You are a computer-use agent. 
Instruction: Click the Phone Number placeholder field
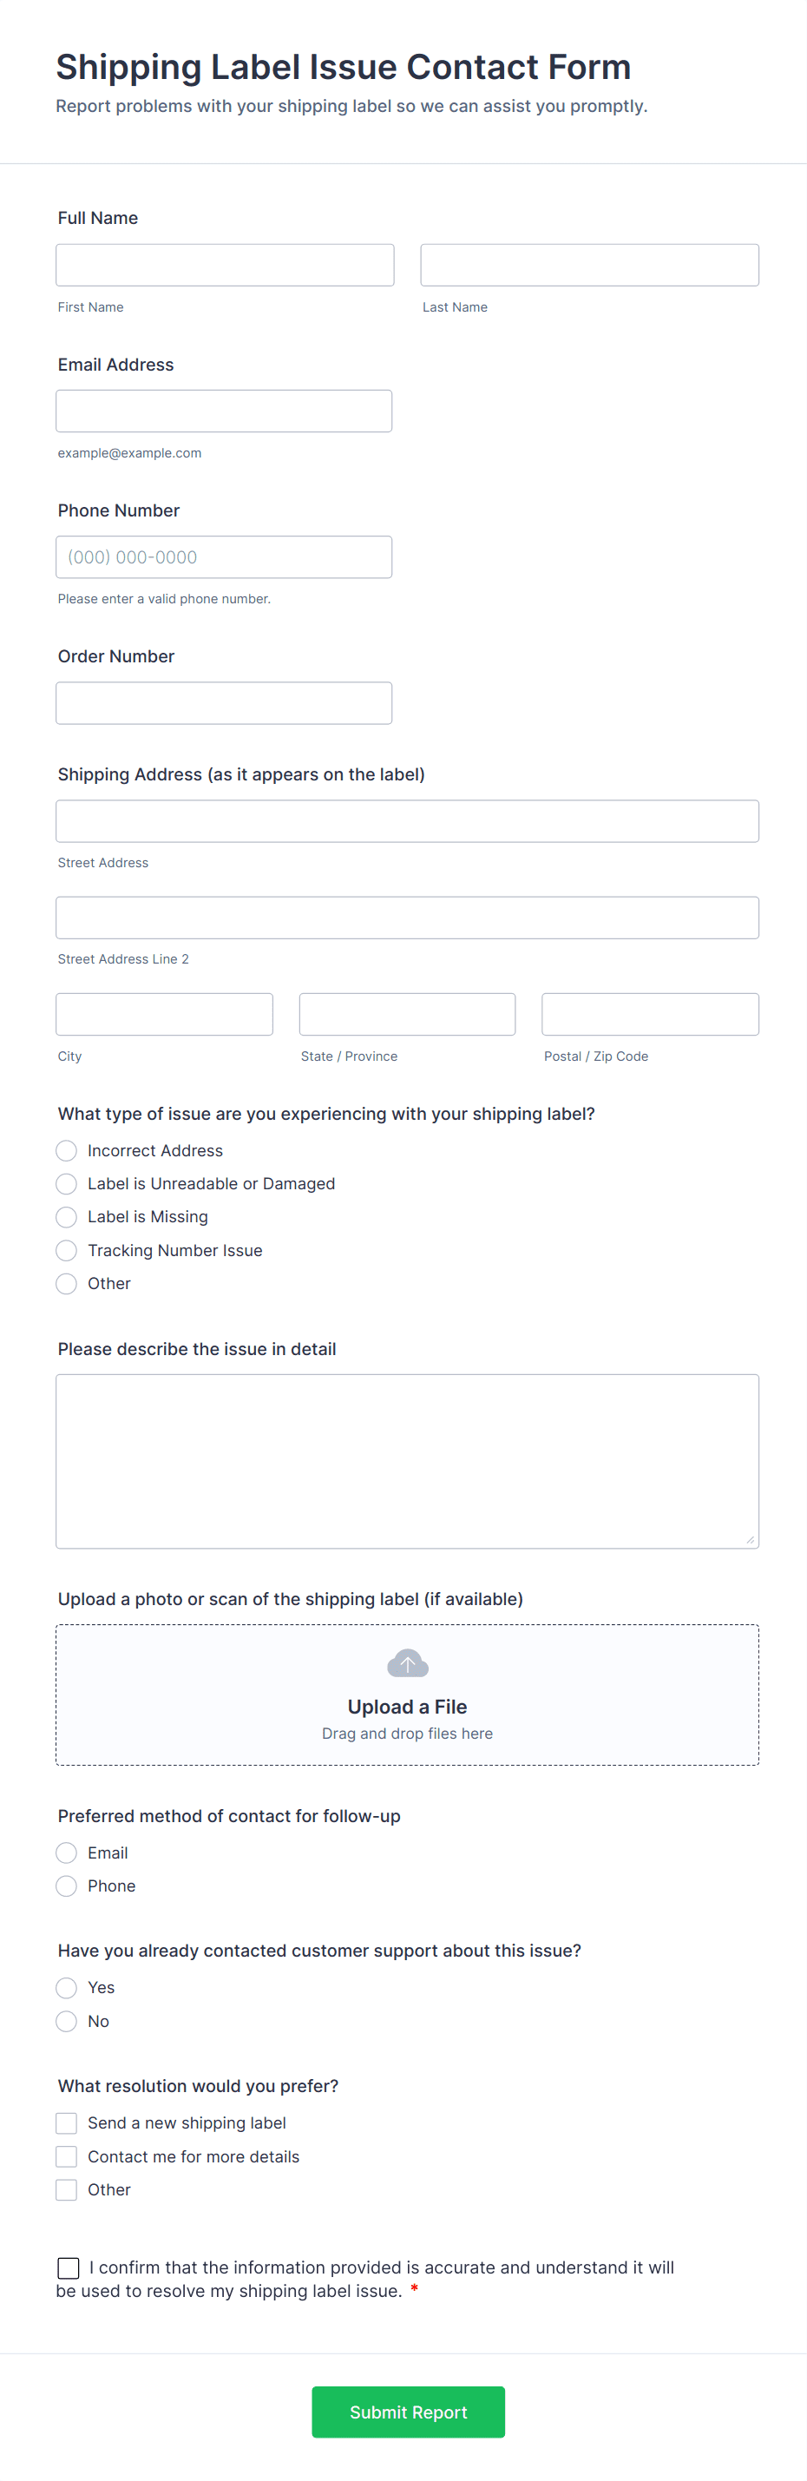pyautogui.click(x=225, y=556)
